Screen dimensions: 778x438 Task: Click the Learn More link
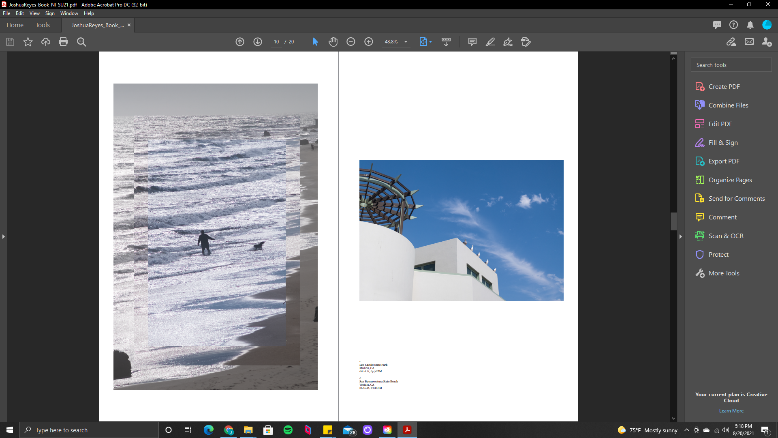tap(731, 411)
